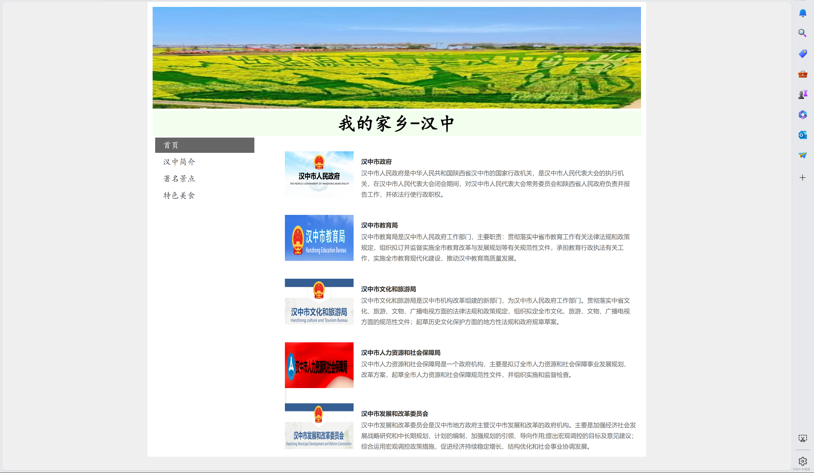This screenshot has width=814, height=473.
Task: Click the 汉中市政府 heading link
Action: click(x=376, y=162)
